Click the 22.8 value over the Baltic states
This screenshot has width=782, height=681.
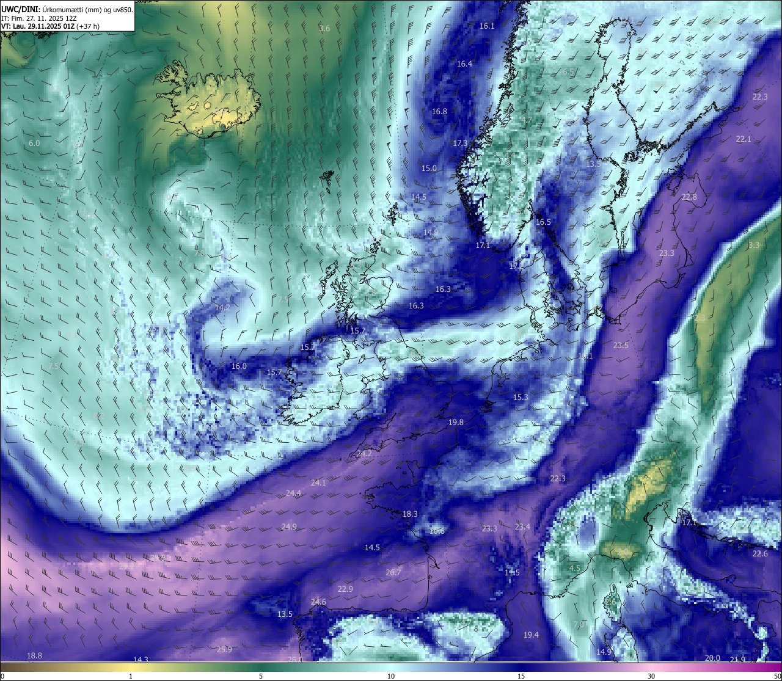click(x=689, y=197)
